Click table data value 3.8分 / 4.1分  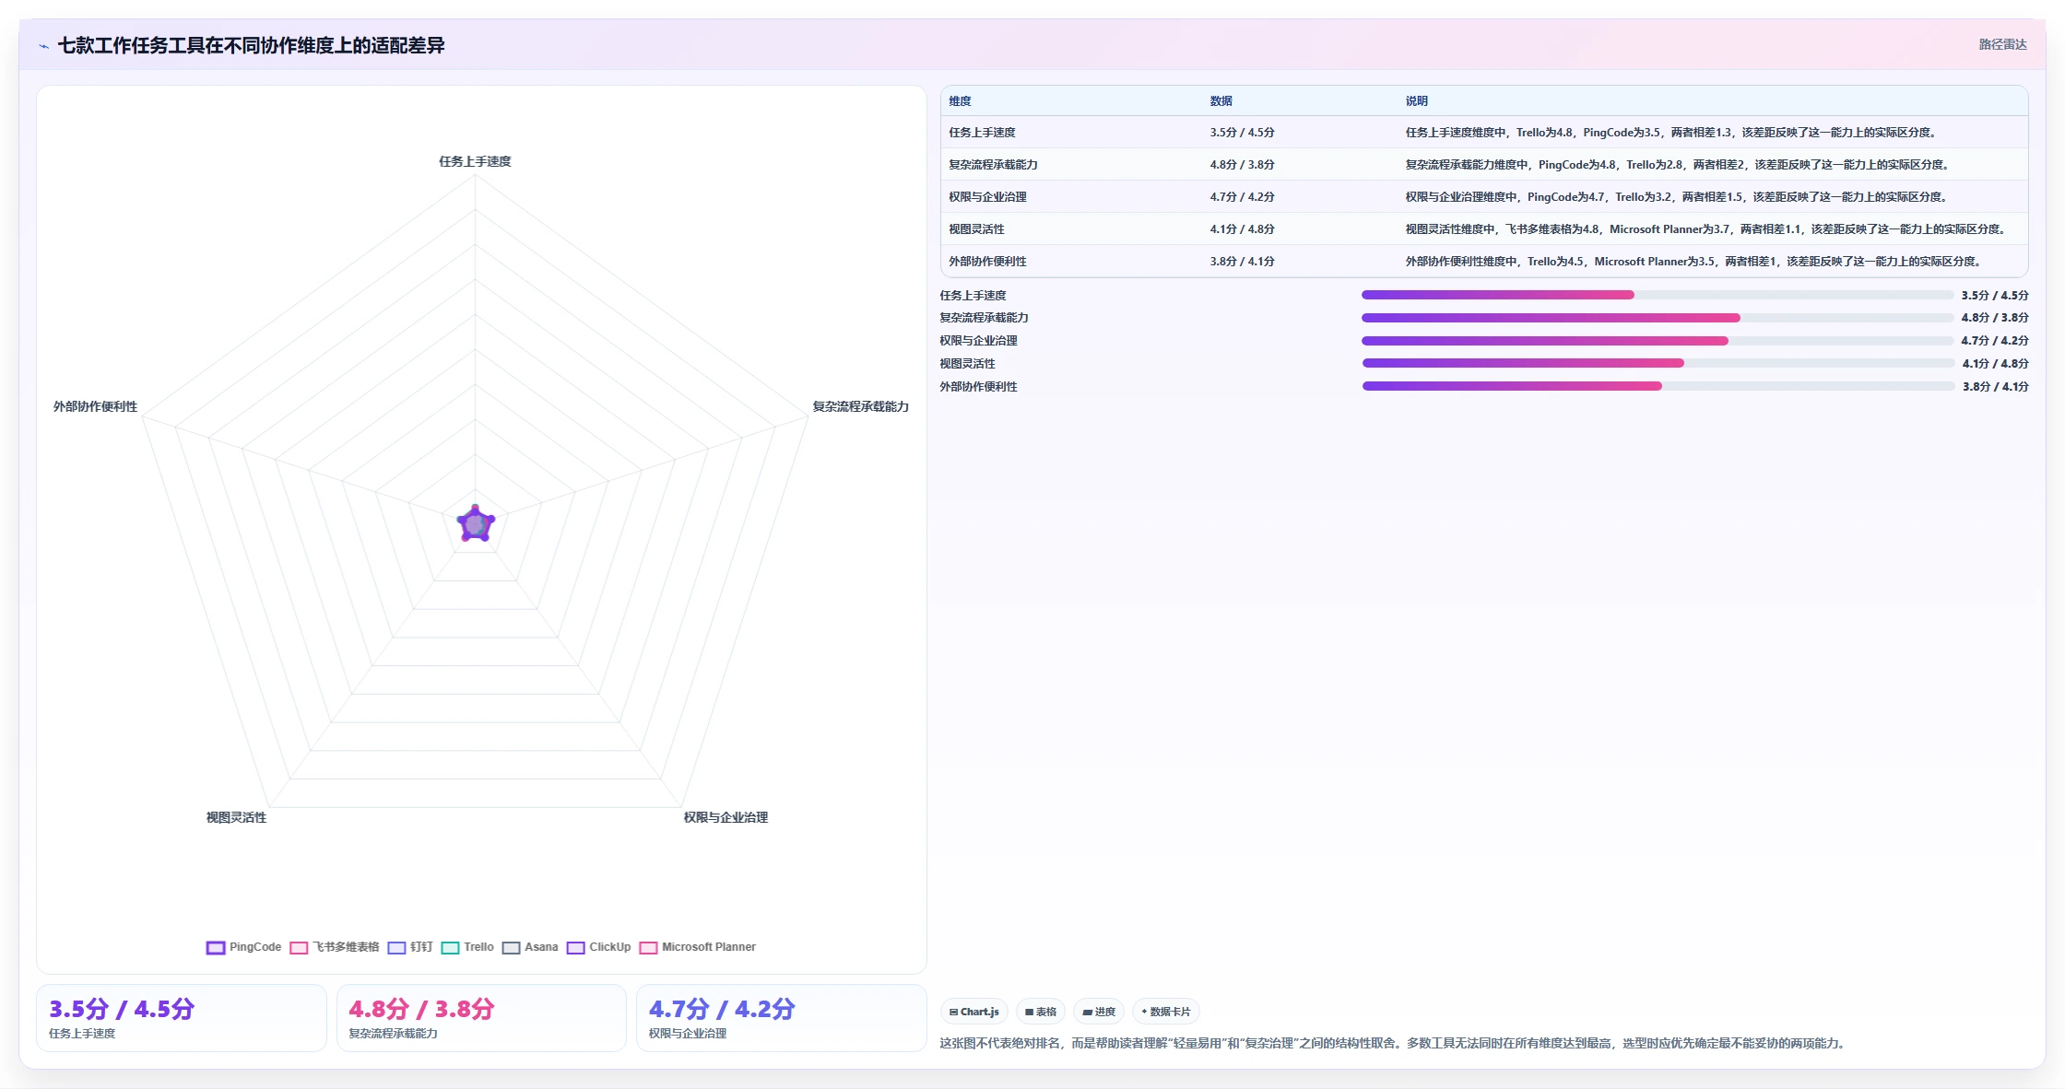1242,262
